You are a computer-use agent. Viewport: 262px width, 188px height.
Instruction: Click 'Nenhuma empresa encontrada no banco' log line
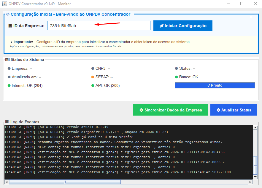(113, 142)
